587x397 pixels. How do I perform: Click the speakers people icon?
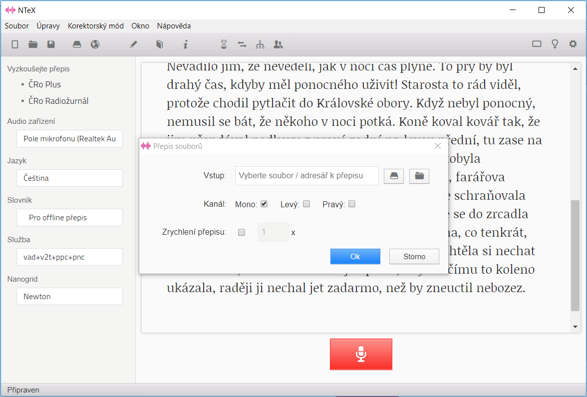(x=278, y=44)
